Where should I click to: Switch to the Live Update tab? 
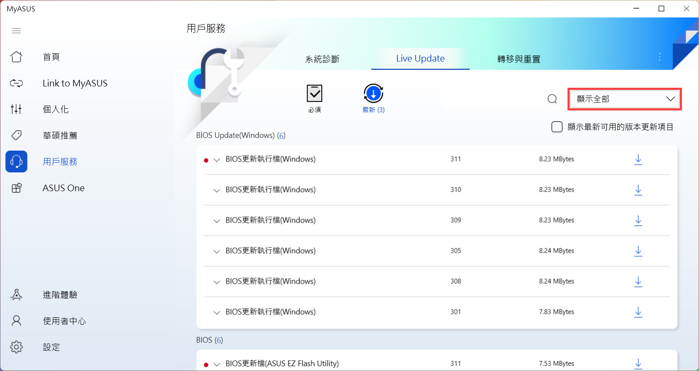point(420,58)
